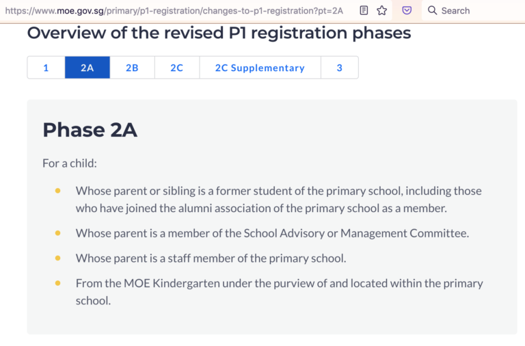Image resolution: width=525 pixels, height=346 pixels.
Task: Click the Phase 2A heading
Action: pyautogui.click(x=90, y=130)
